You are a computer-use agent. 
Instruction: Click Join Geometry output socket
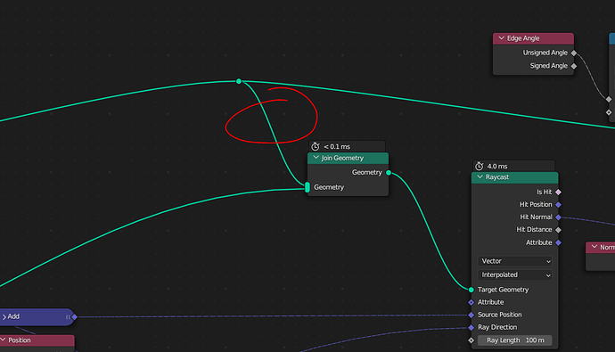click(x=389, y=173)
